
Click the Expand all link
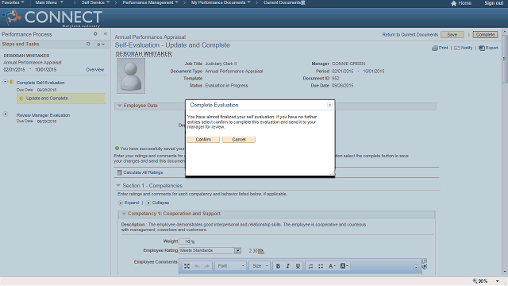tap(132, 203)
